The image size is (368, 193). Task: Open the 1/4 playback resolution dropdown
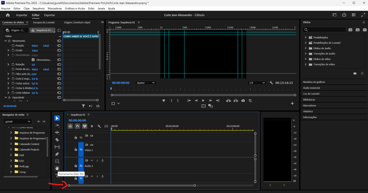click(257, 83)
